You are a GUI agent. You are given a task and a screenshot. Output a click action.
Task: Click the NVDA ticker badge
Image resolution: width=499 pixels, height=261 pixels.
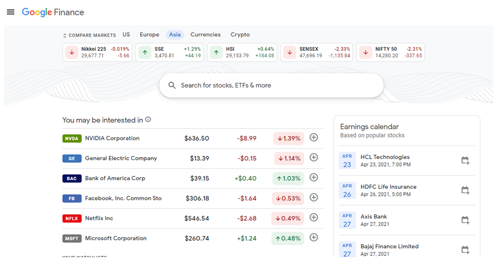[72, 138]
